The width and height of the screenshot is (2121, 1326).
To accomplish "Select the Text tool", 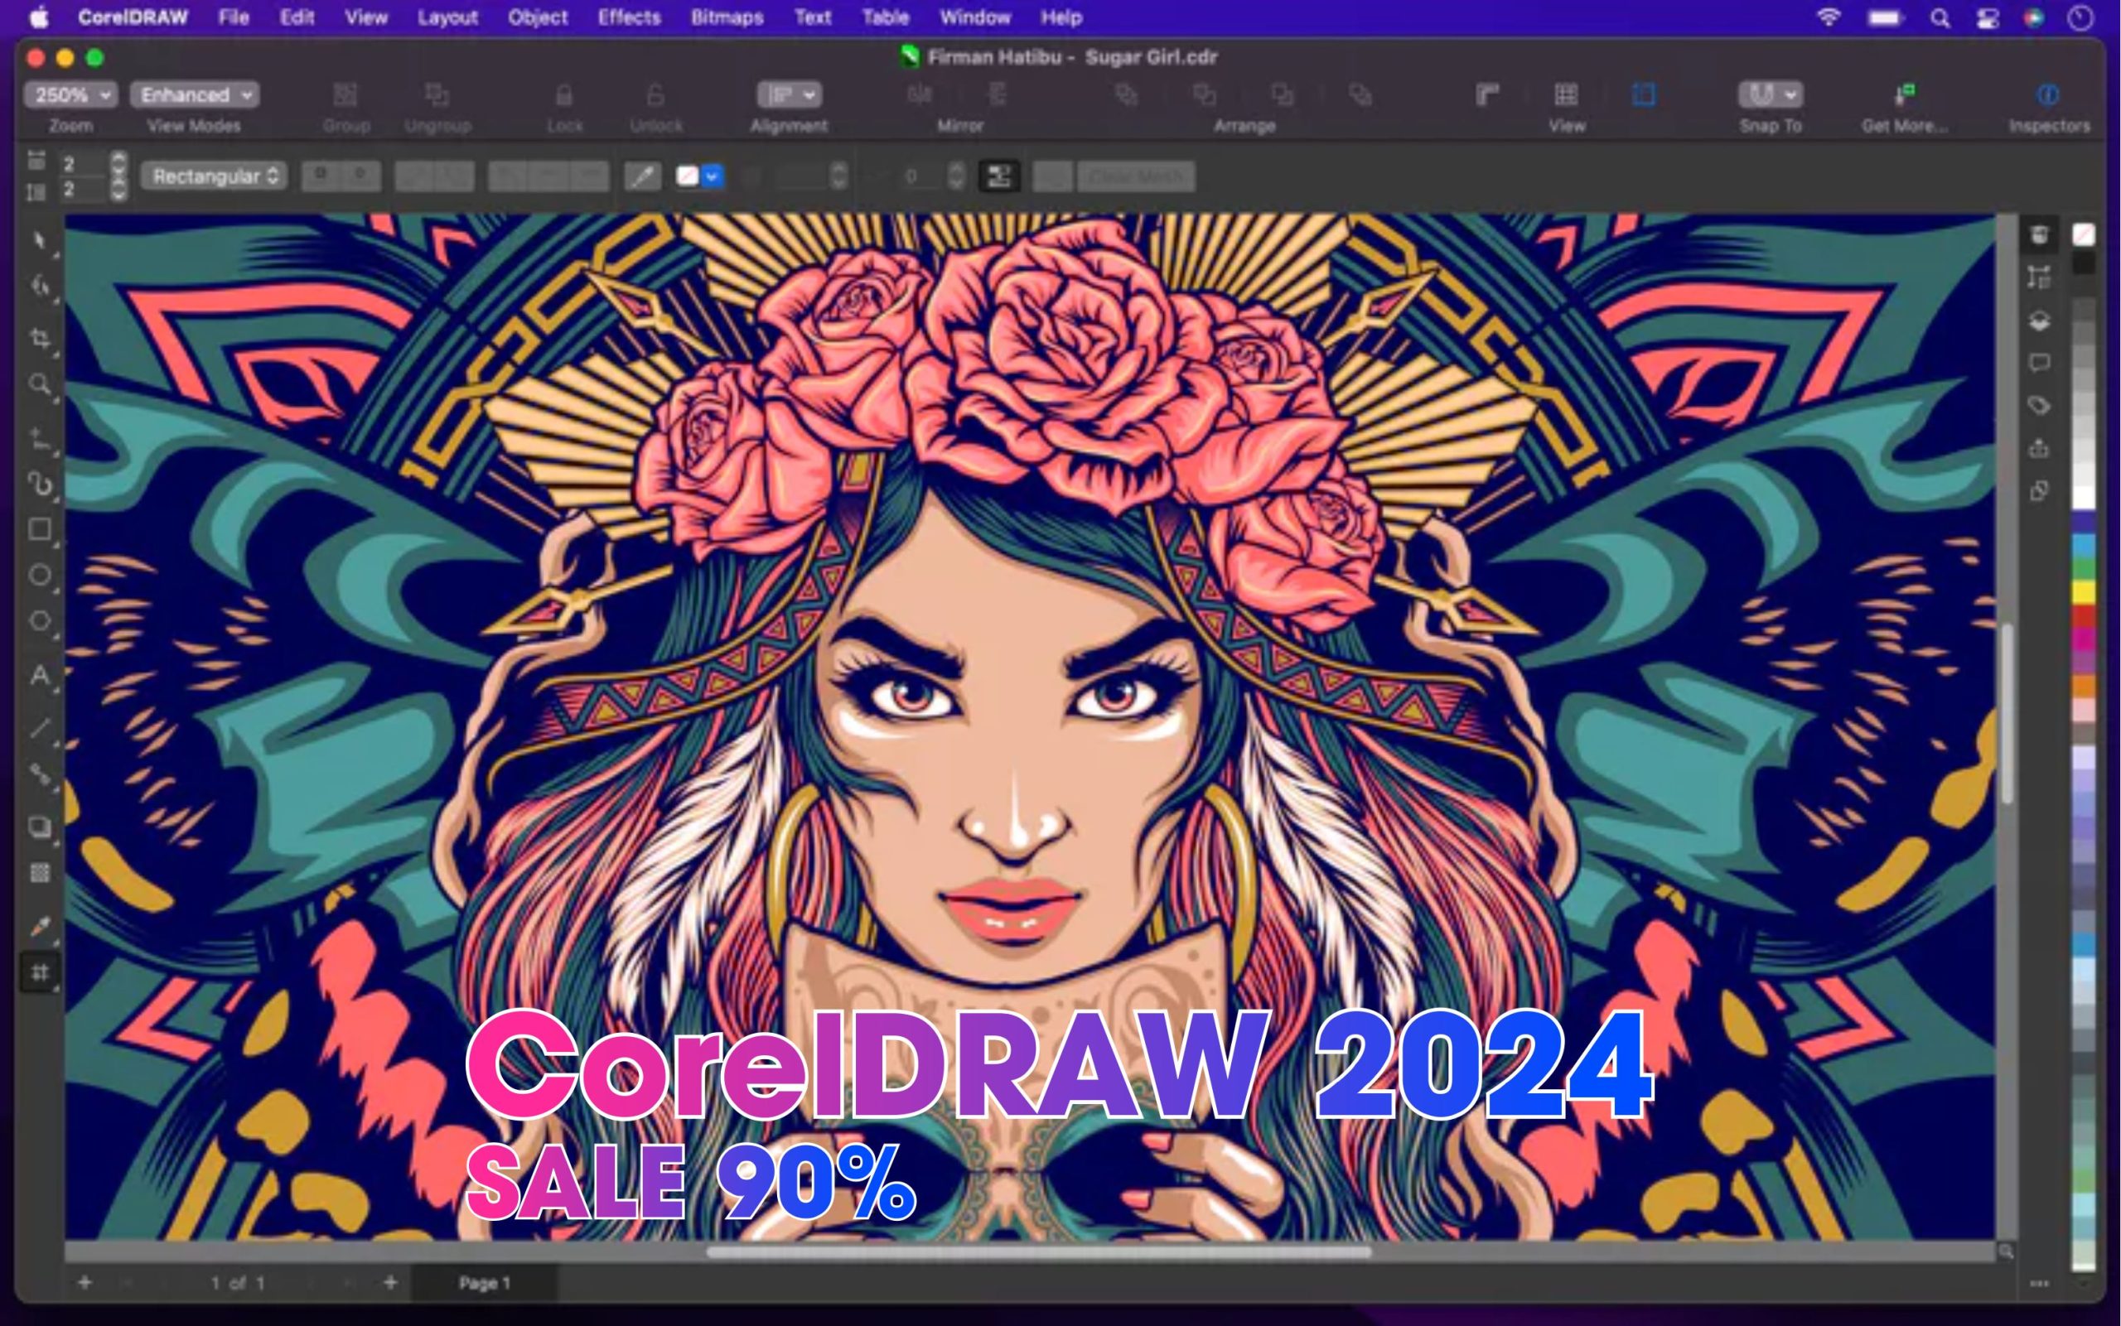I will pyautogui.click(x=40, y=675).
